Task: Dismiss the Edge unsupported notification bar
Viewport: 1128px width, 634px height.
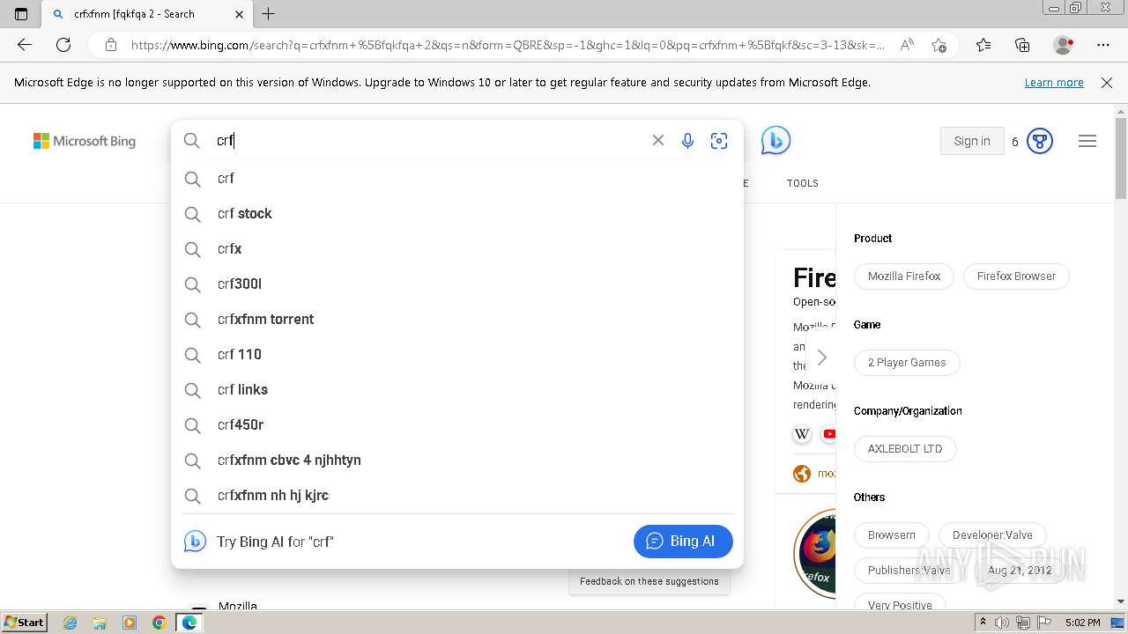Action: [1107, 82]
